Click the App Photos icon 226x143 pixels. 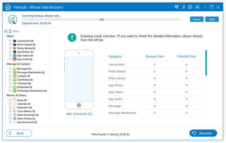point(15,52)
